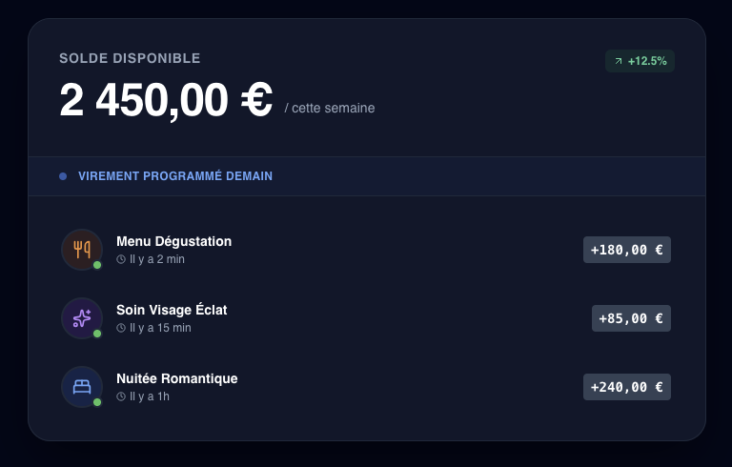Click the +85,00 € amount badge

tap(631, 318)
